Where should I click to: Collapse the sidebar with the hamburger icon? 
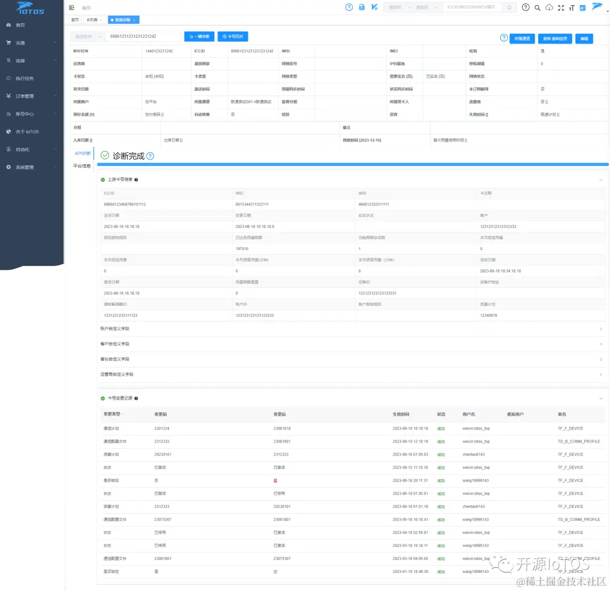(72, 8)
